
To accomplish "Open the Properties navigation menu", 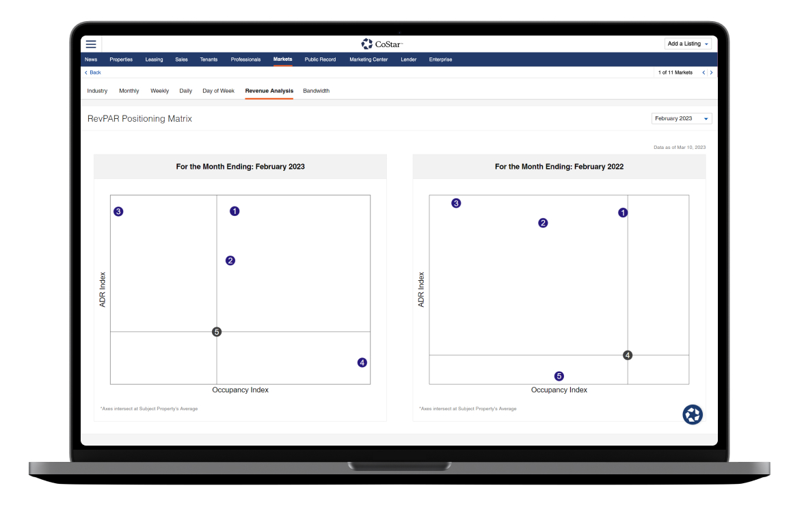I will 121,59.
